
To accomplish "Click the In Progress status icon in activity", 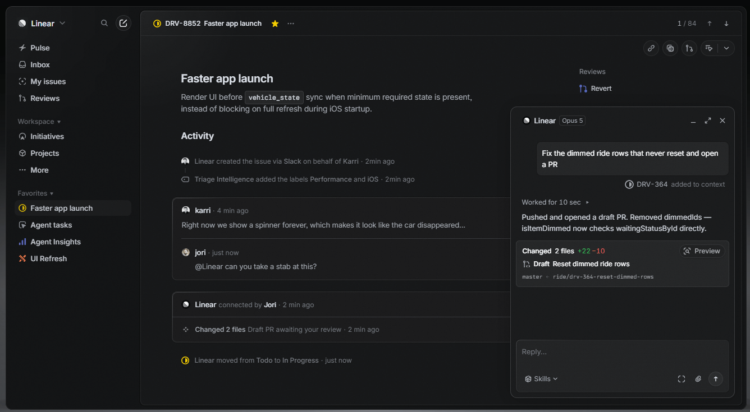I will pos(185,360).
